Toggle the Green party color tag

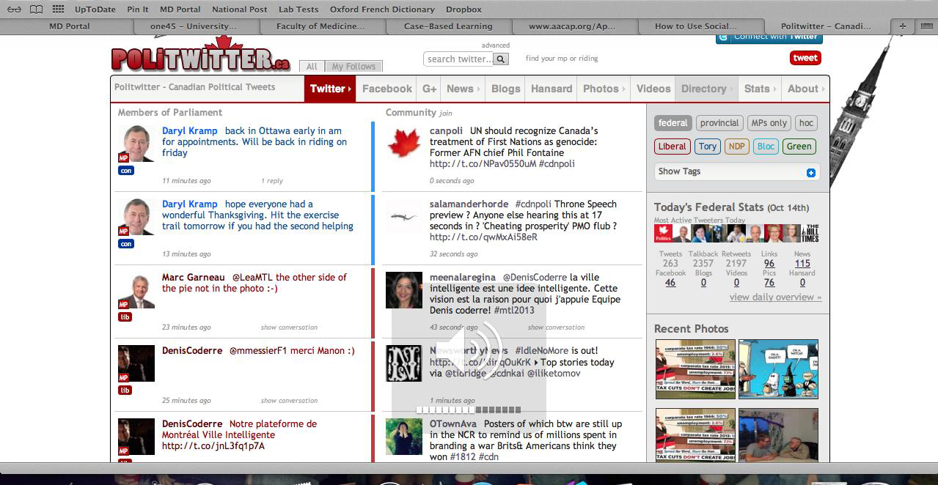pyautogui.click(x=799, y=147)
